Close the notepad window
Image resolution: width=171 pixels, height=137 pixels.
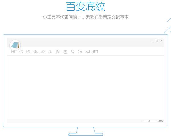click(x=161, y=40)
